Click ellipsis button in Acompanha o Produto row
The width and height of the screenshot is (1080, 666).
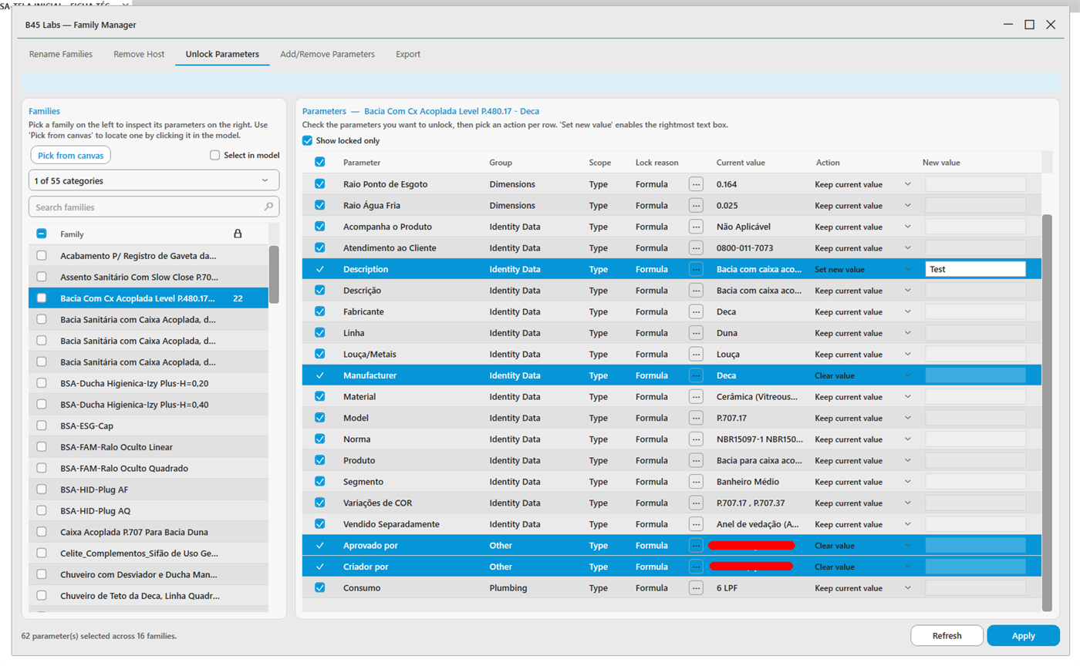697,227
